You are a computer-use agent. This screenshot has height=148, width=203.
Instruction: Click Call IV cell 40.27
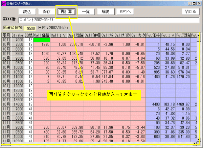pyautogui.click(x=59, y=54)
